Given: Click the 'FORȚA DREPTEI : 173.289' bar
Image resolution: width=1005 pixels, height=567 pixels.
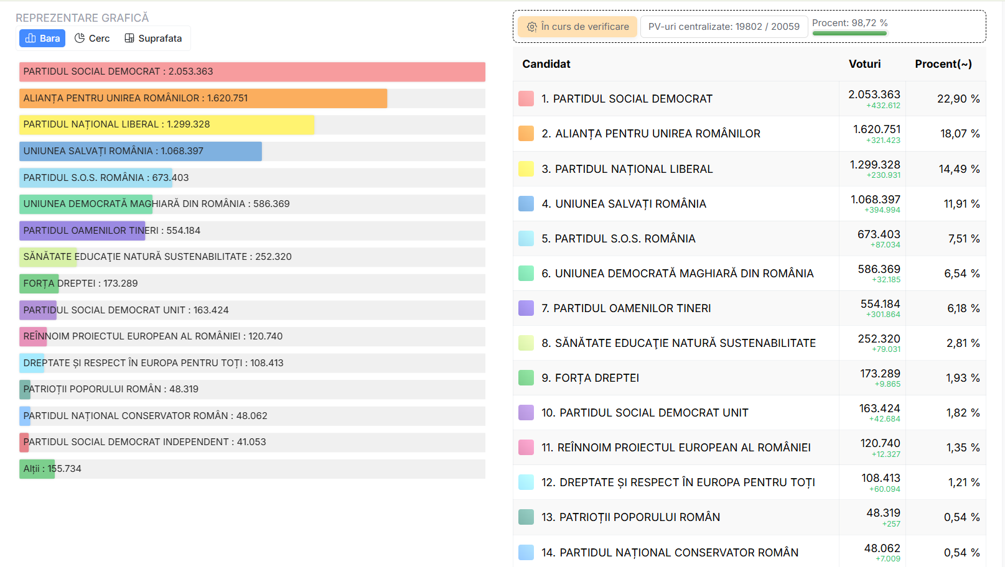Looking at the screenshot, I should click(39, 283).
